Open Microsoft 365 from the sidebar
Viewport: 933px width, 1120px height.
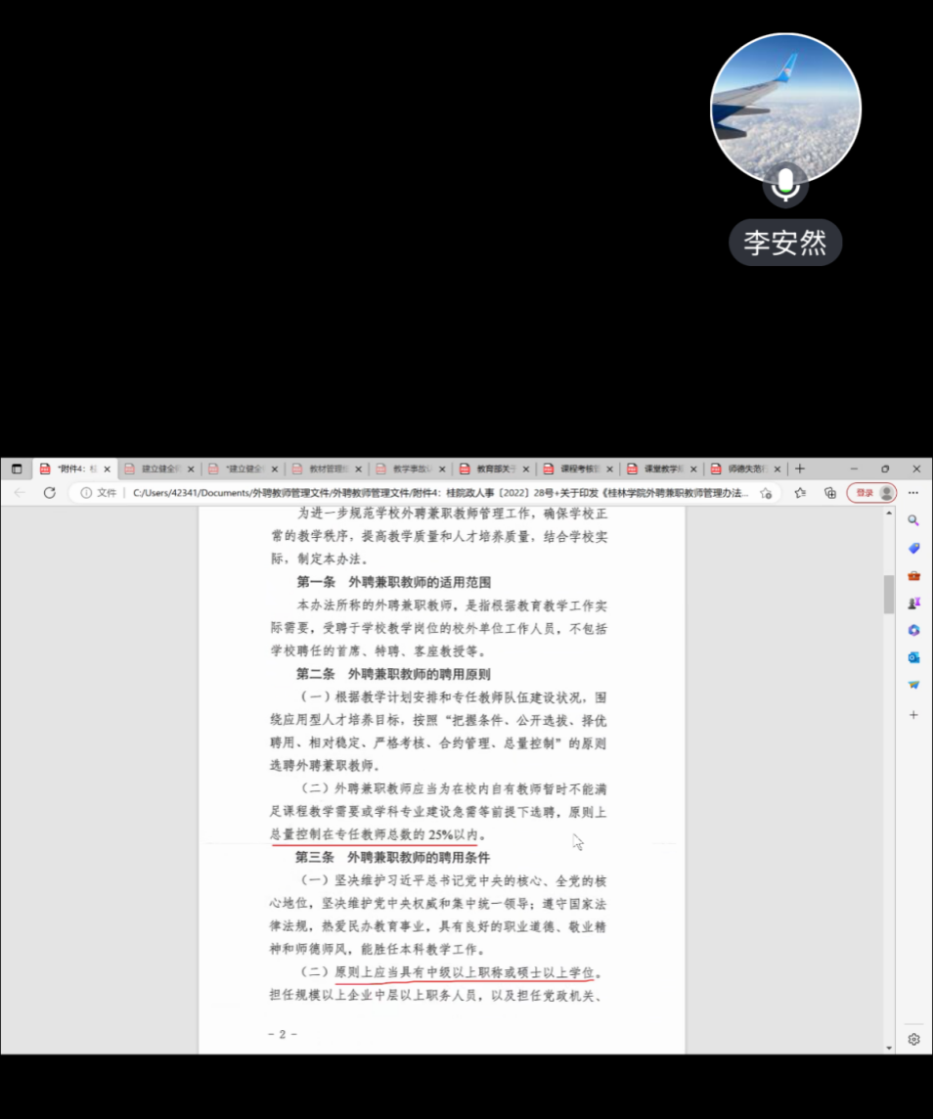pyautogui.click(x=913, y=630)
